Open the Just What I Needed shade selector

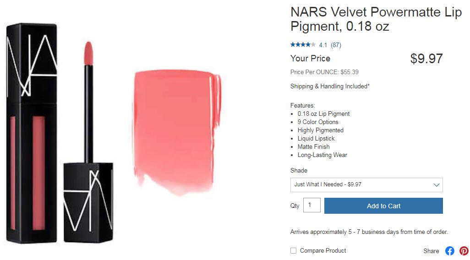(x=366, y=185)
